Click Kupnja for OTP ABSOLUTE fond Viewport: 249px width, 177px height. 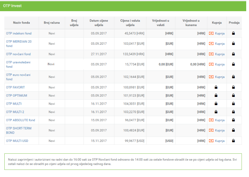tap(220, 120)
